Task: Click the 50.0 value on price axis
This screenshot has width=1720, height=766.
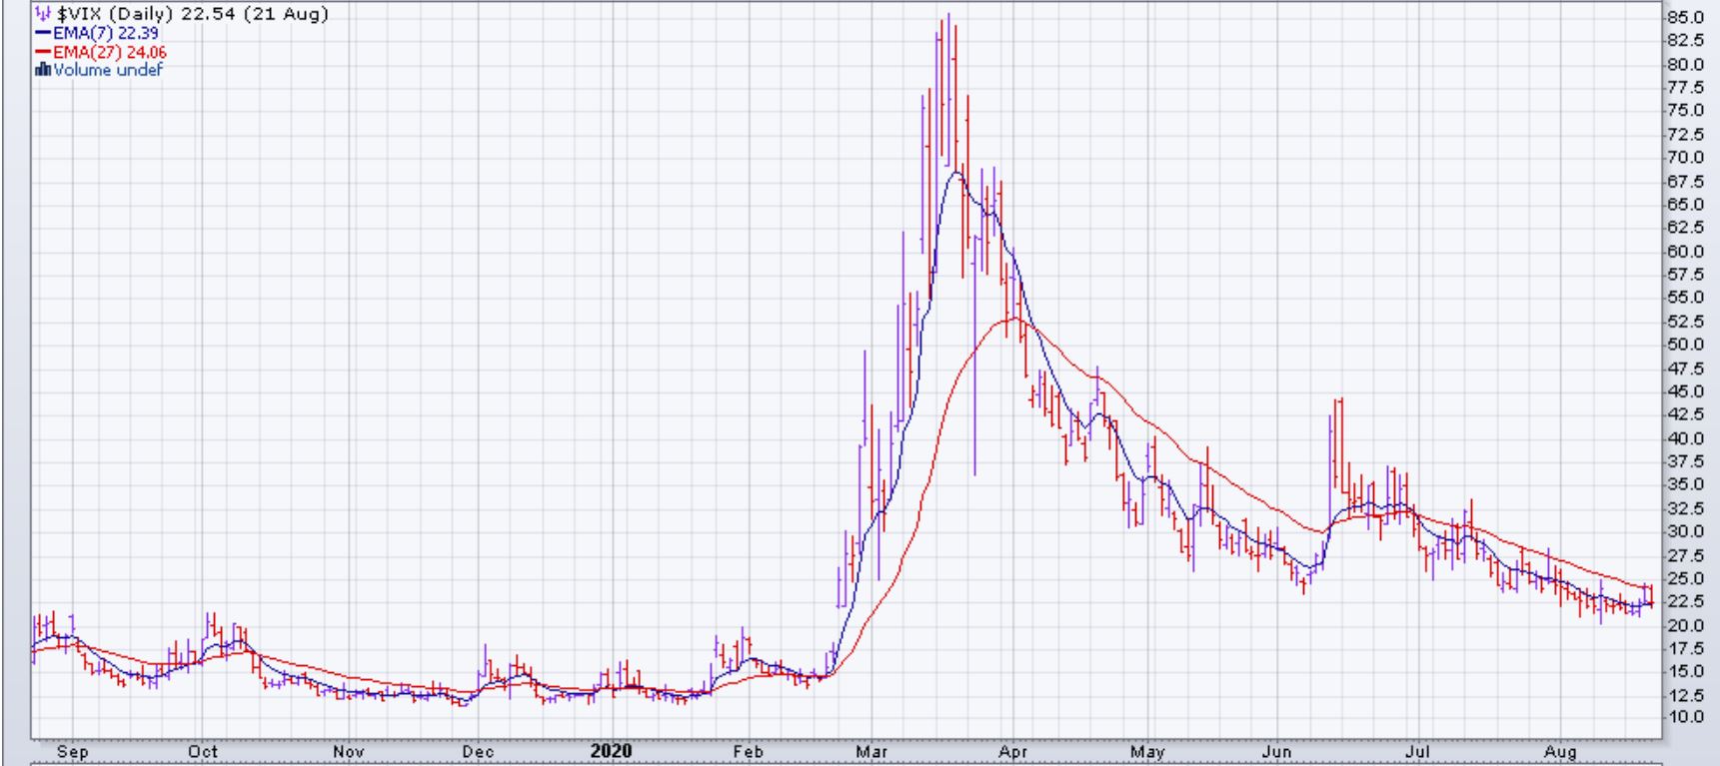Action: tap(1685, 345)
